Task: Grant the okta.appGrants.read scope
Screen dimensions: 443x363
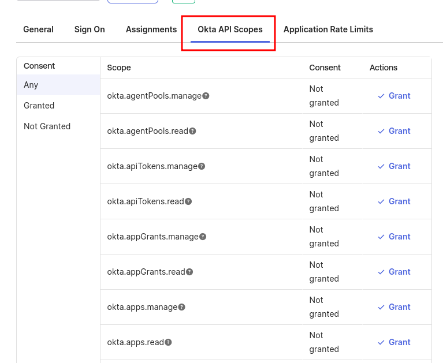Action: click(394, 272)
